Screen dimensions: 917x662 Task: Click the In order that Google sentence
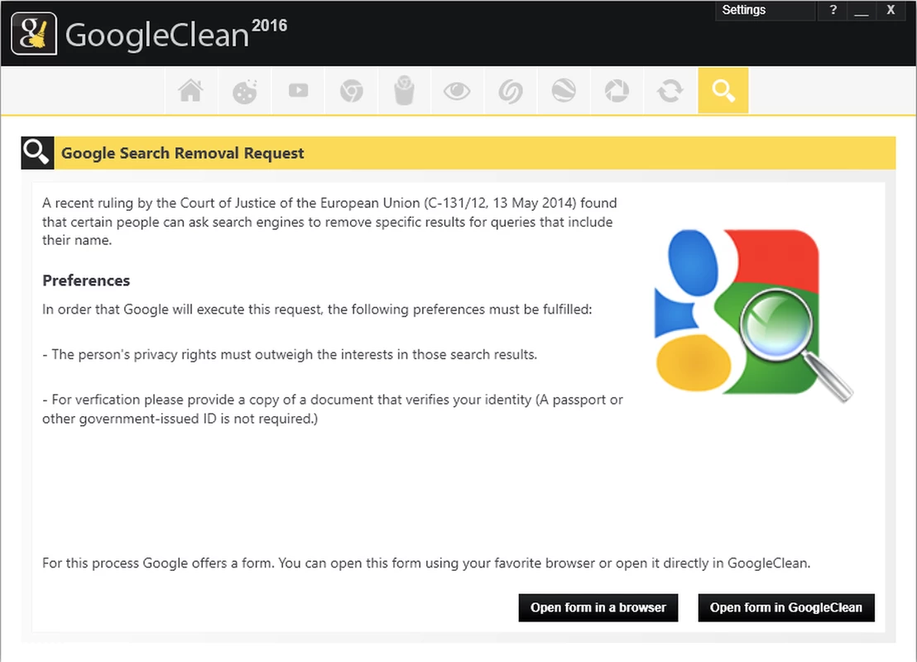pyautogui.click(x=317, y=309)
